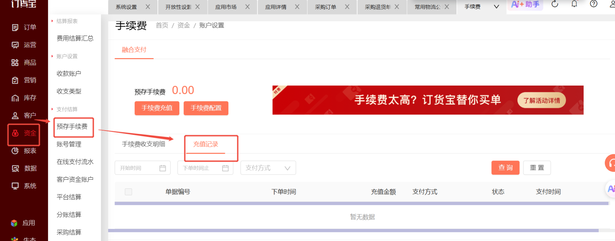Open the 应用 apps cube icon
The image size is (615, 241).
point(14,223)
